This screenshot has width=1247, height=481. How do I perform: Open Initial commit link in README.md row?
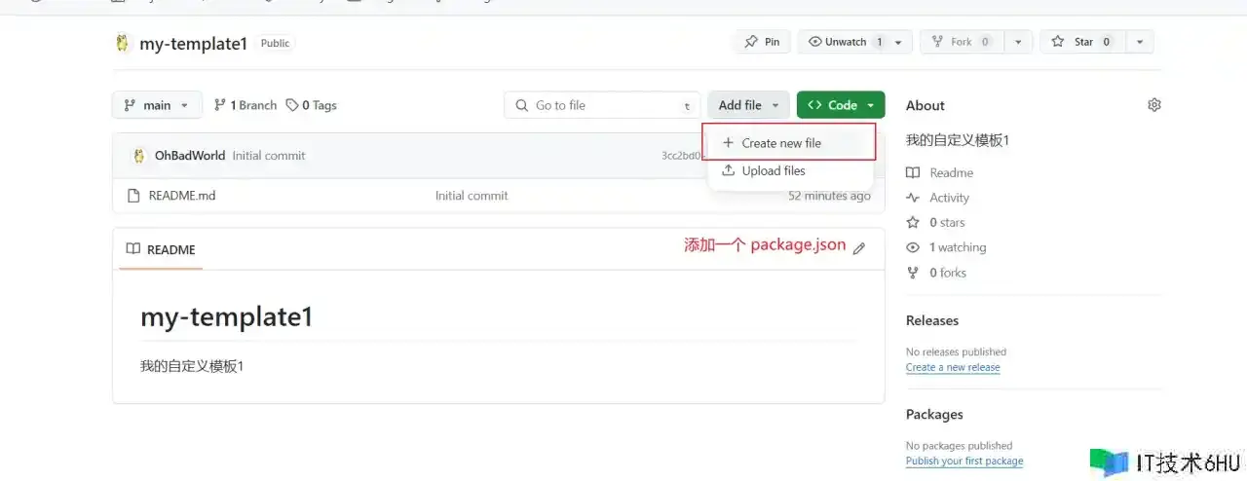[x=472, y=196]
